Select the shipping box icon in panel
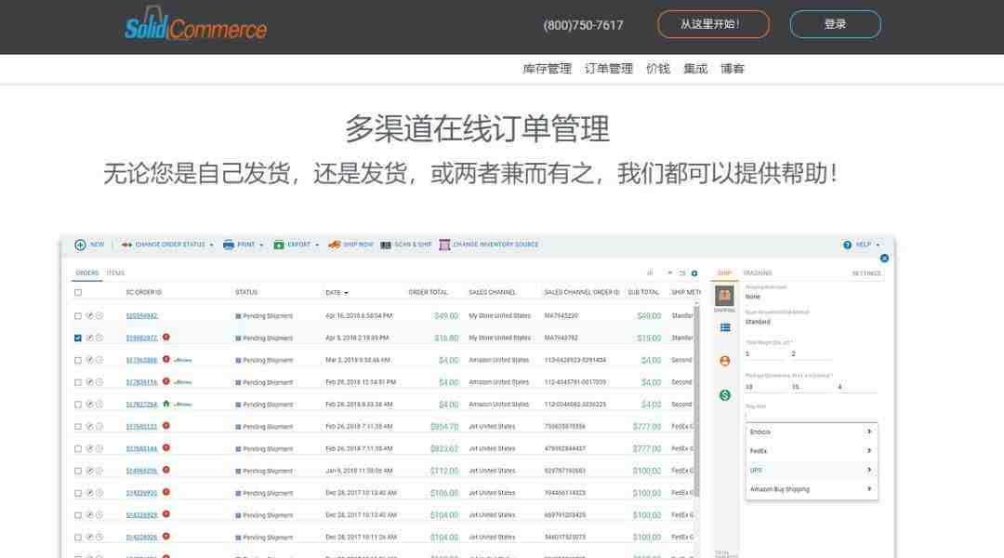Image resolution: width=1004 pixels, height=558 pixels. (725, 296)
